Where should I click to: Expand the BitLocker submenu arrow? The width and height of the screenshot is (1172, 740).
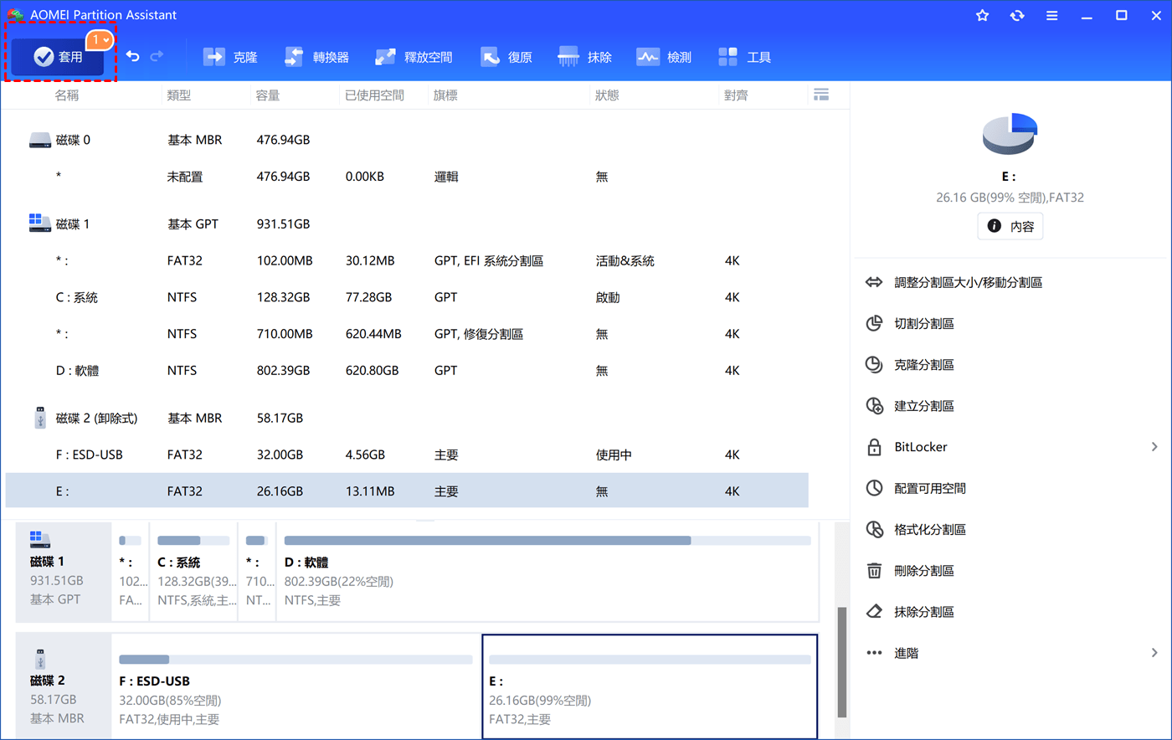tap(1154, 447)
